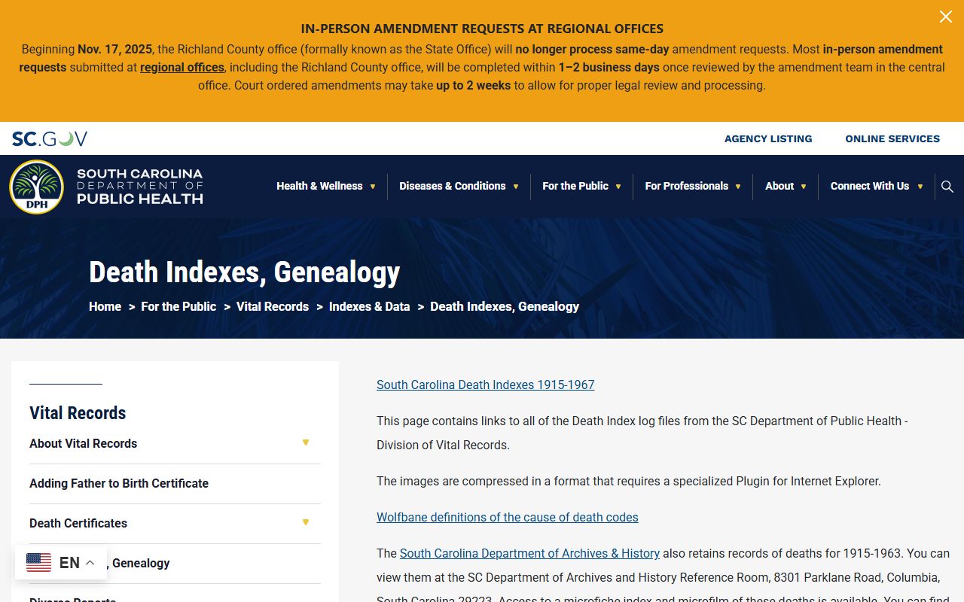Open Death Certificates sidebar link

[x=78, y=523]
